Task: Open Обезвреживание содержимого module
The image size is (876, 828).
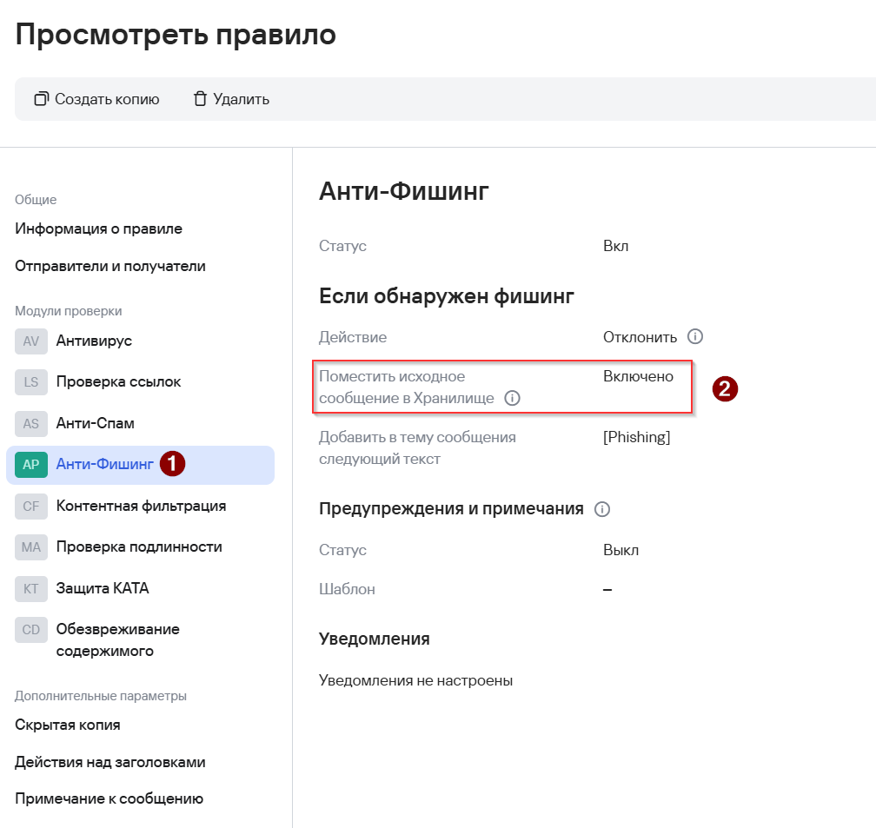Action: pos(118,639)
